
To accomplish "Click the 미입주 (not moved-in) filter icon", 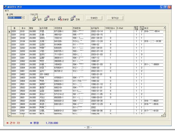I will 47,18.
